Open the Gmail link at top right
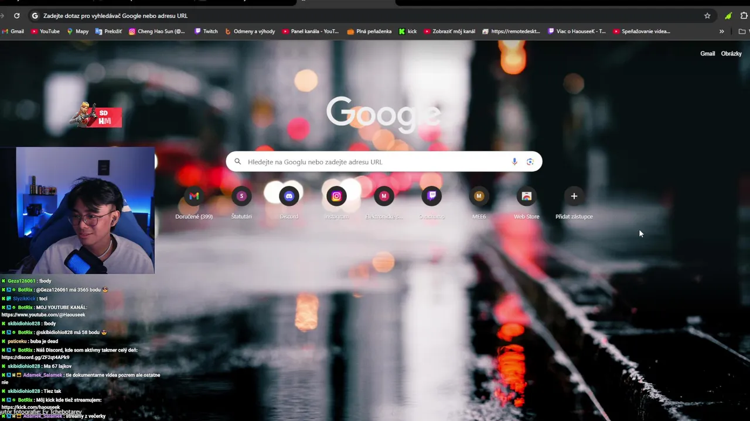This screenshot has height=421, width=750. coord(707,53)
